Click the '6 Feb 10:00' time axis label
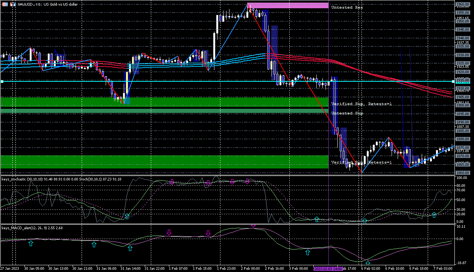474x272 pixels. 395,269
